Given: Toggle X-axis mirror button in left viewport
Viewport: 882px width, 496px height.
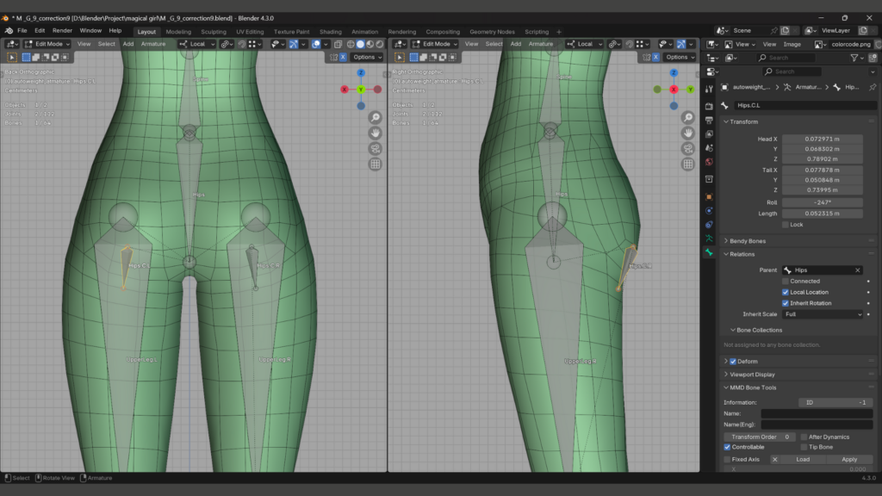Looking at the screenshot, I should click(x=343, y=57).
